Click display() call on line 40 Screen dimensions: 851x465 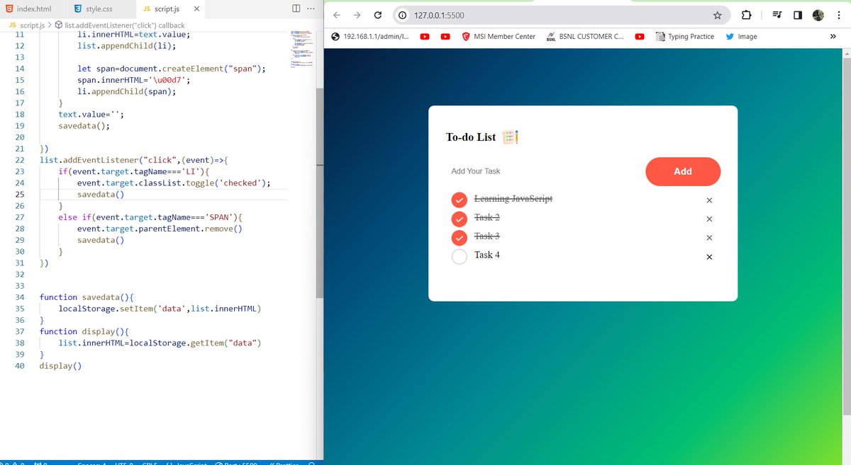(61, 366)
